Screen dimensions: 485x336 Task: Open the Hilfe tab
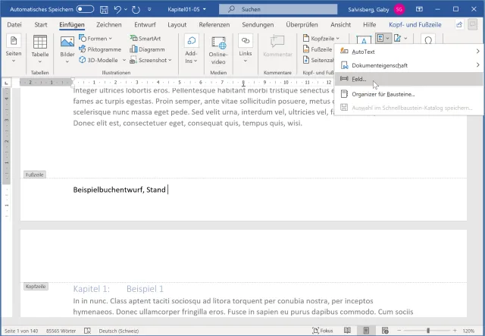click(369, 24)
